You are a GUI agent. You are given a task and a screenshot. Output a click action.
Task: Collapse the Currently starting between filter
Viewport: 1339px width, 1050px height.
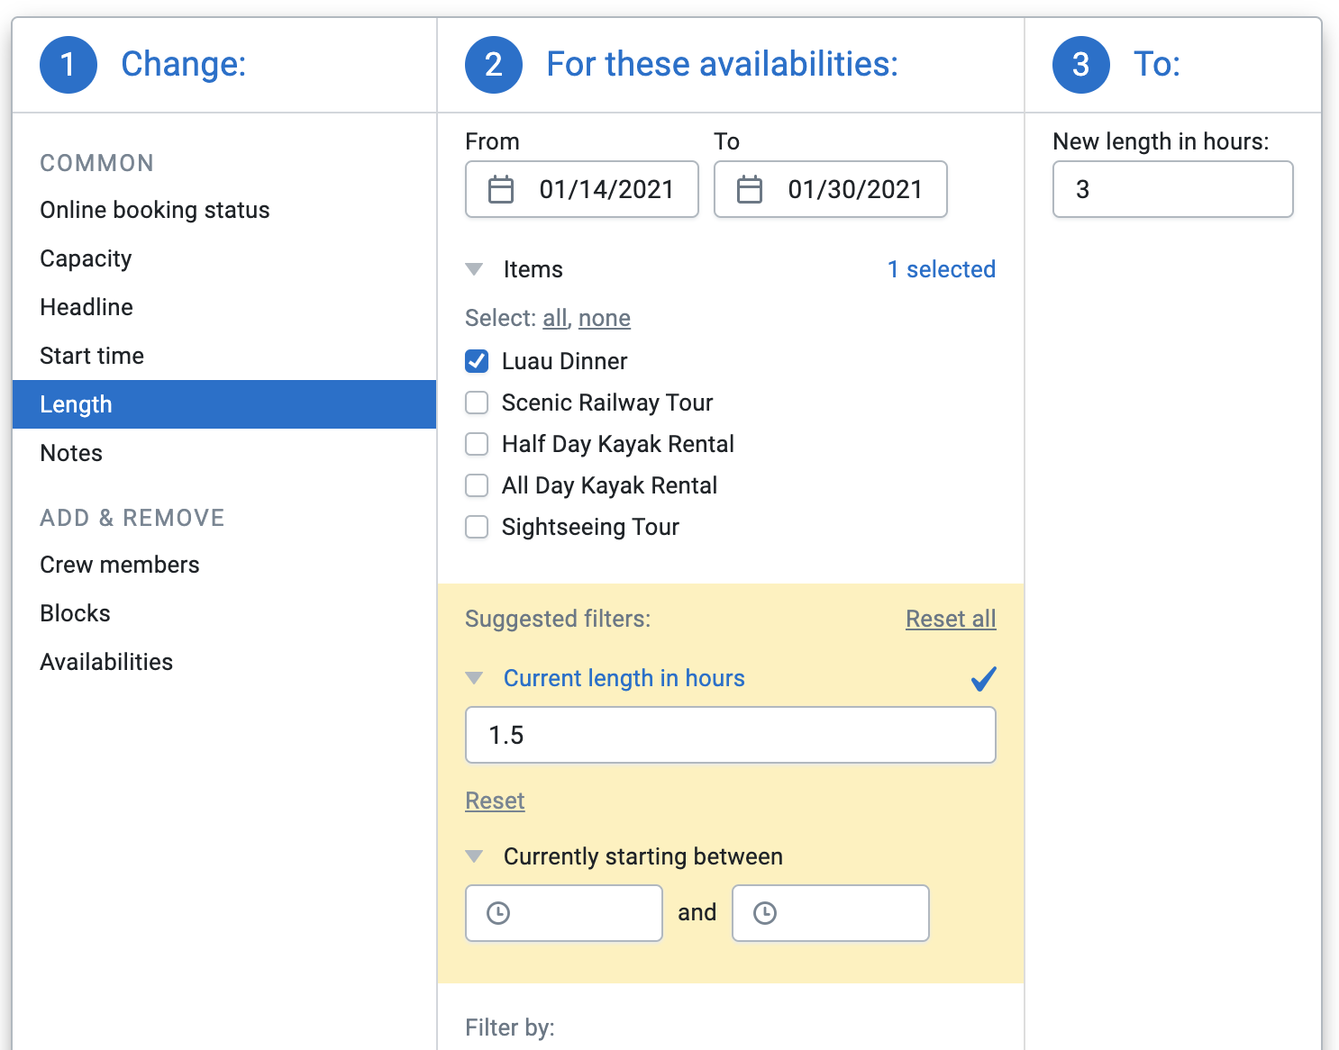coord(475,856)
